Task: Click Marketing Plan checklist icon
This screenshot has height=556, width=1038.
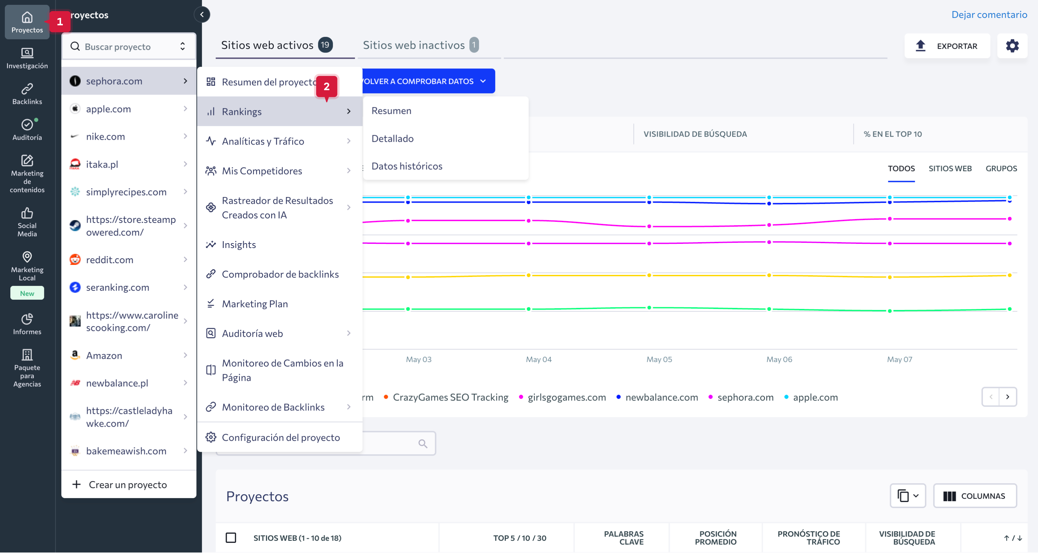Action: 211,304
